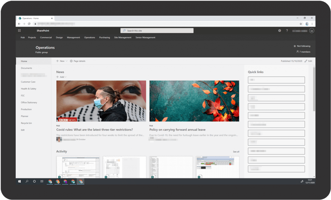Click See all next to Activity
Viewport: 331px width, 200px height.
click(236, 151)
